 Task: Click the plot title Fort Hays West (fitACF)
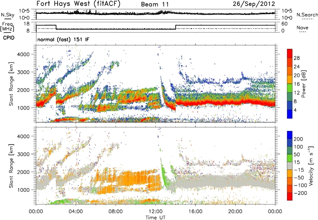pos(78,4)
